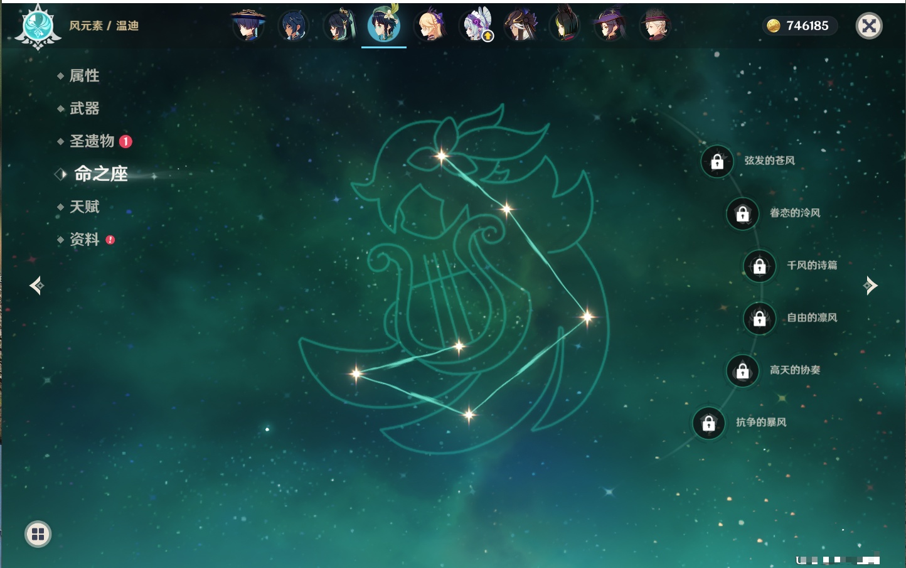Choose Mona's avatar with purple witch hat
The height and width of the screenshot is (568, 906).
[x=610, y=26]
